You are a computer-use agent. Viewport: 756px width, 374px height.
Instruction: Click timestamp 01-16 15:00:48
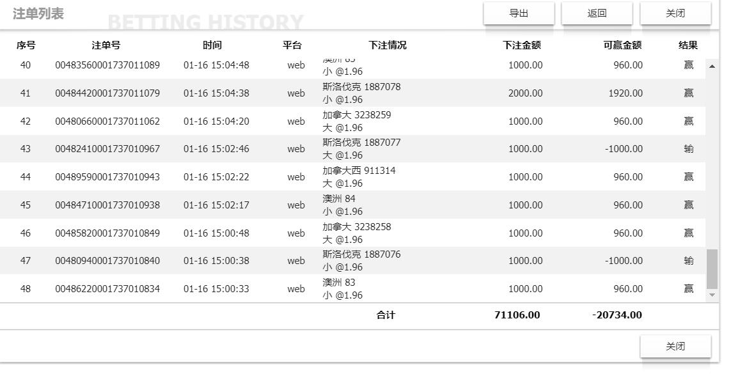pyautogui.click(x=216, y=233)
